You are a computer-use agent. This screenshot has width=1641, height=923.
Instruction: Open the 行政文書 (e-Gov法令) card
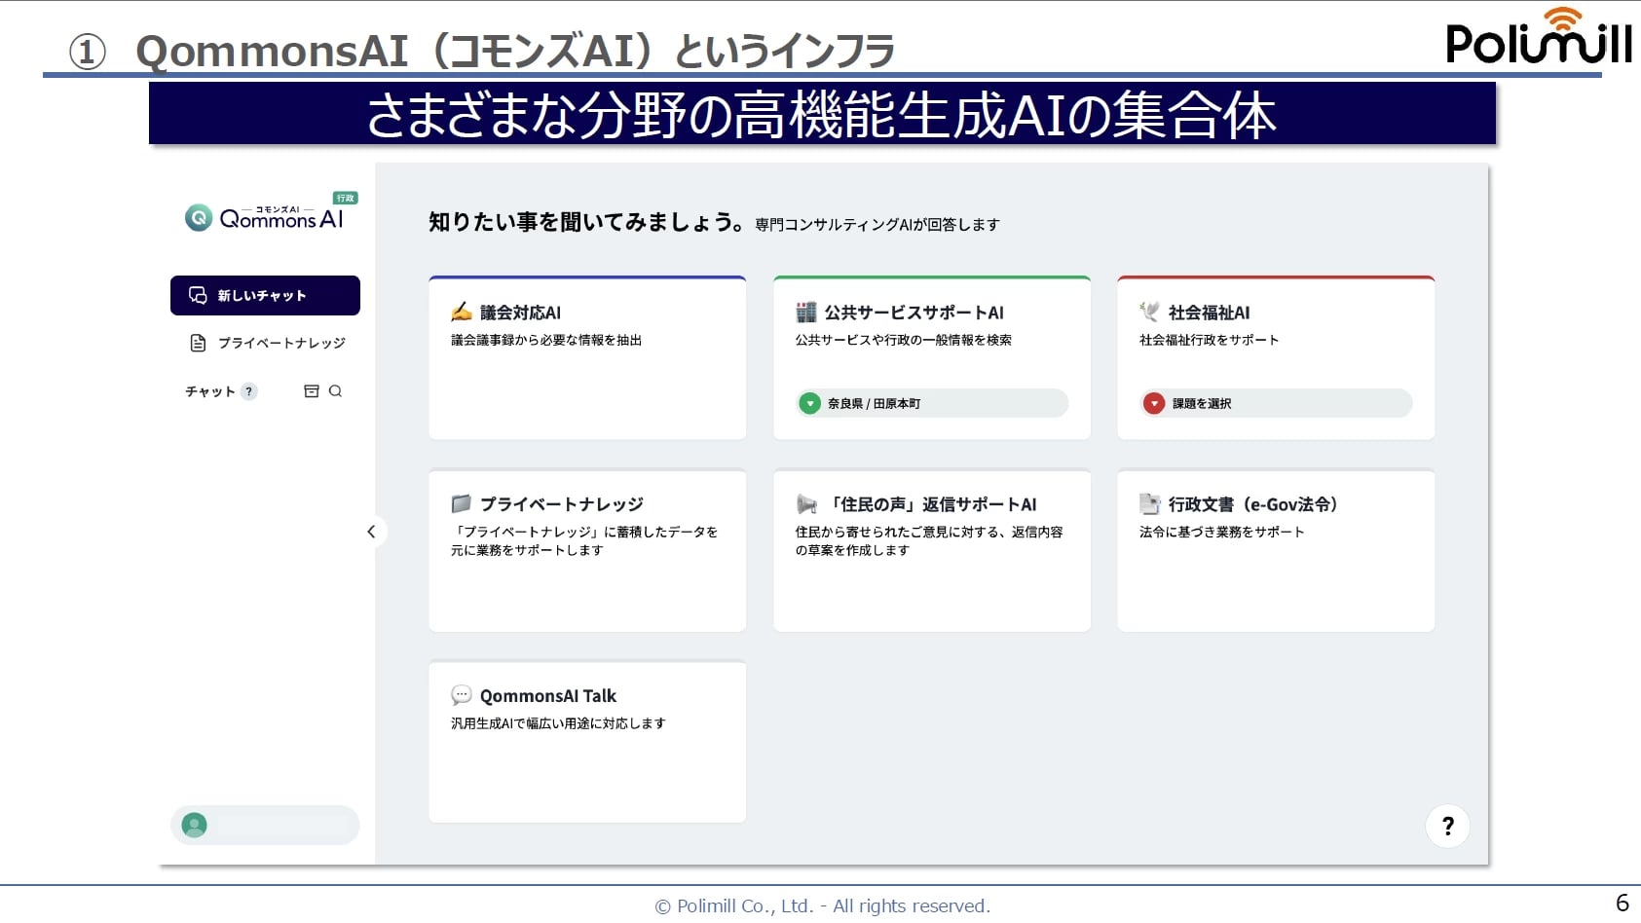1275,551
